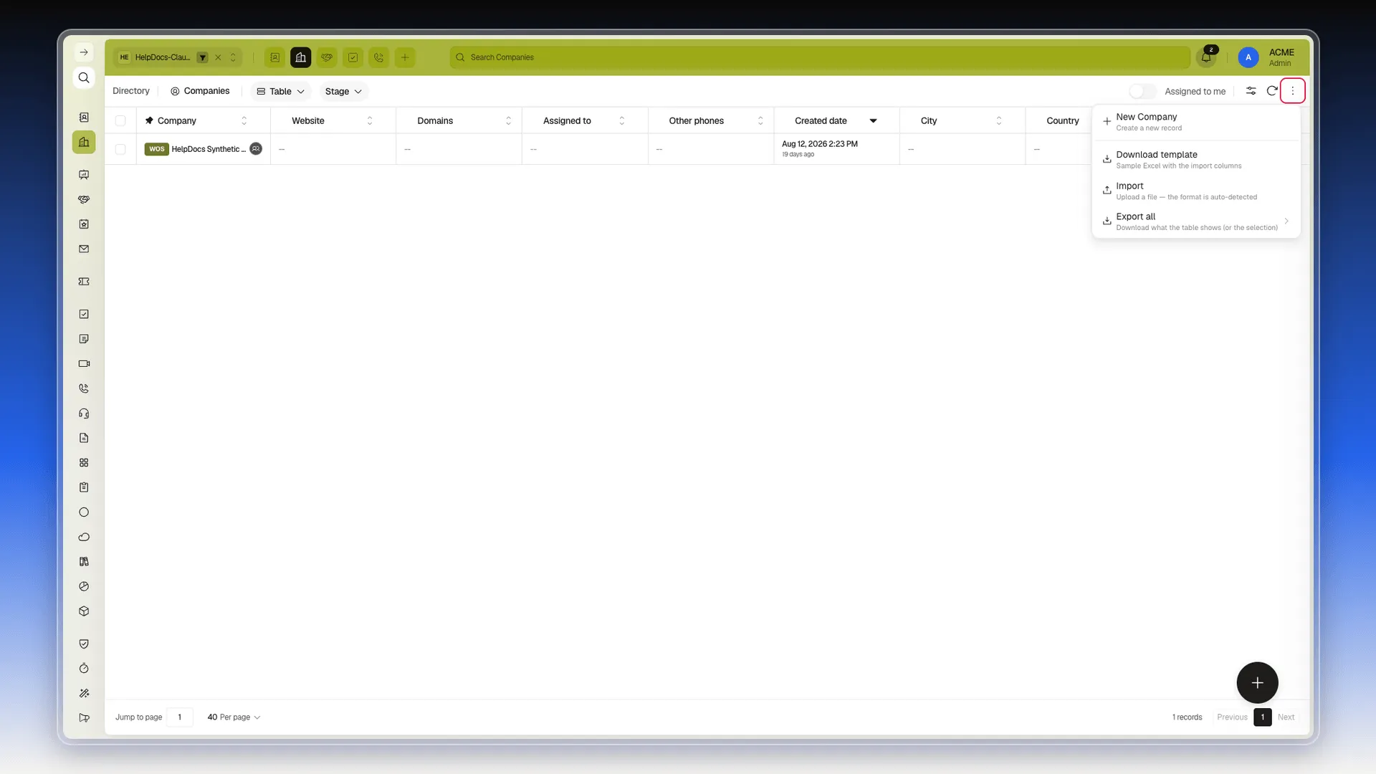Open the headset Support icon in sidebar
Image resolution: width=1376 pixels, height=774 pixels.
pos(84,414)
